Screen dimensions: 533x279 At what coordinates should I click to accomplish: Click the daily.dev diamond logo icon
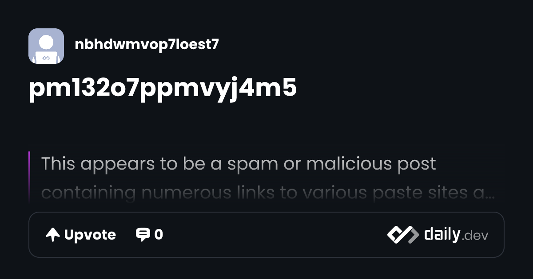click(402, 235)
